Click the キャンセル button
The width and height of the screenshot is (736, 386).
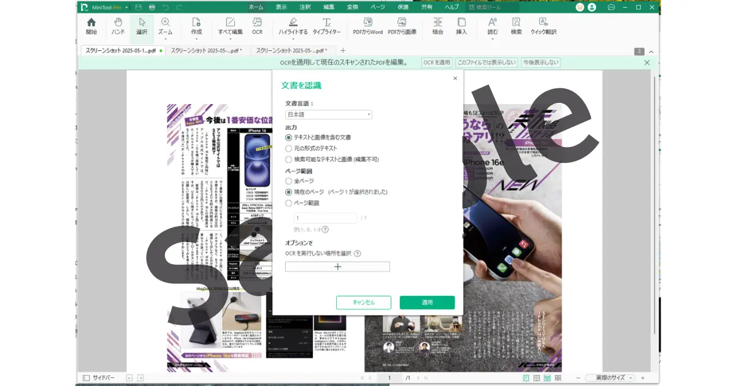click(x=364, y=303)
